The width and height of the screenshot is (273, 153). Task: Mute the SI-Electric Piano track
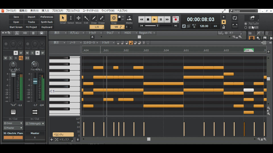tap(6, 58)
